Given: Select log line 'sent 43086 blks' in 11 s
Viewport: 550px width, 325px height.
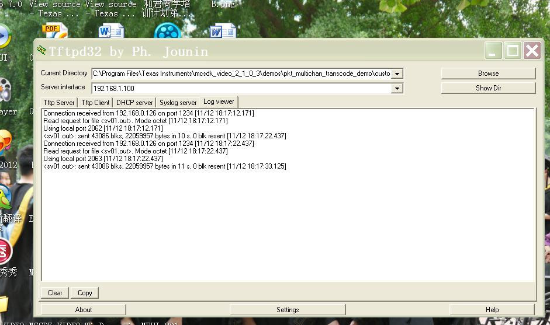Looking at the screenshot, I should coord(165,166).
